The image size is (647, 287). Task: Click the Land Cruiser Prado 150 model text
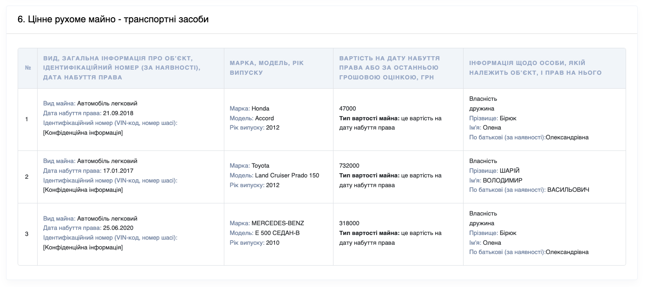[x=287, y=176]
